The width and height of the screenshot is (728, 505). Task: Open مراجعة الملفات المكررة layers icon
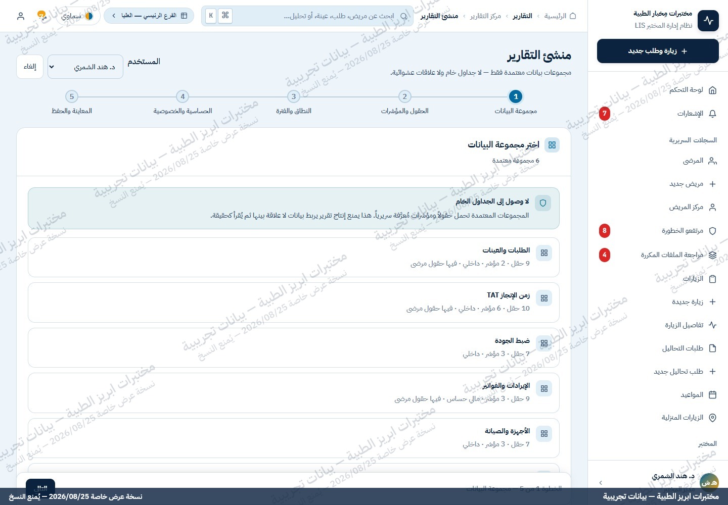(712, 255)
